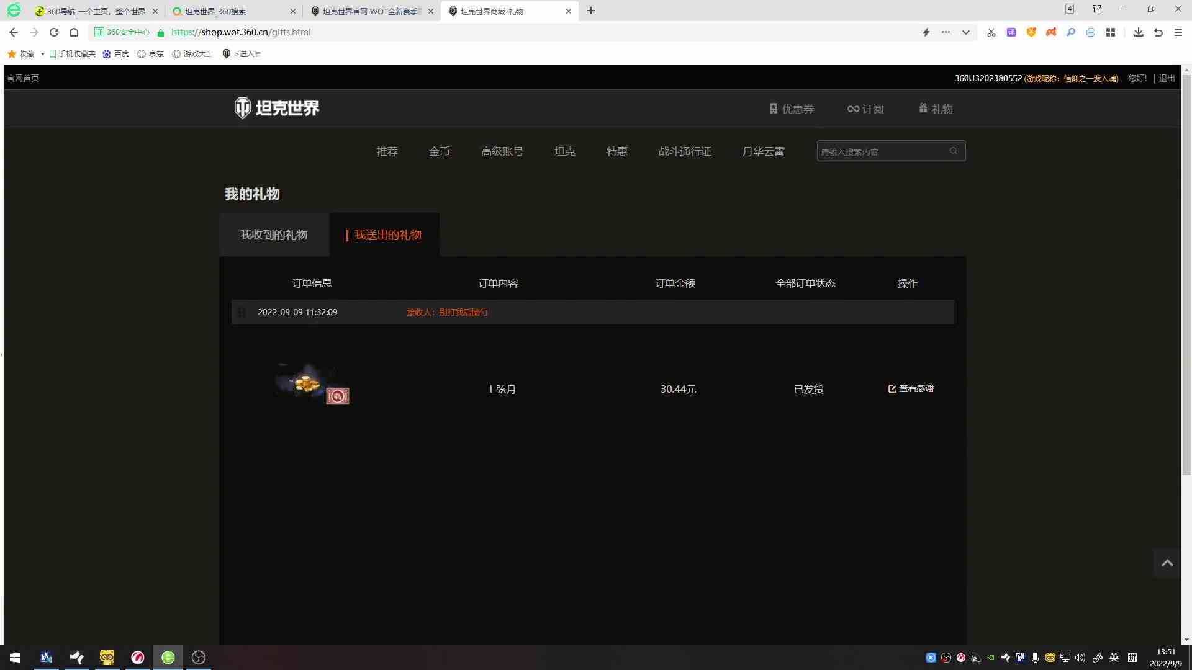Select the 推荐 navigation item
1192x670 pixels.
click(387, 151)
